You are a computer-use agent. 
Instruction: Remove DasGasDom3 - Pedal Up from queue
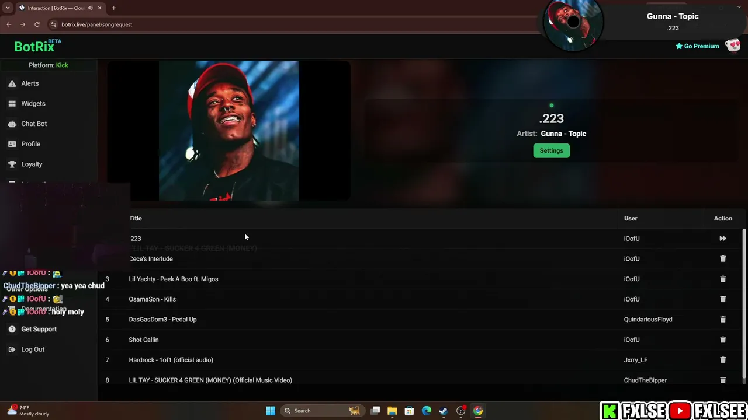coord(723,320)
